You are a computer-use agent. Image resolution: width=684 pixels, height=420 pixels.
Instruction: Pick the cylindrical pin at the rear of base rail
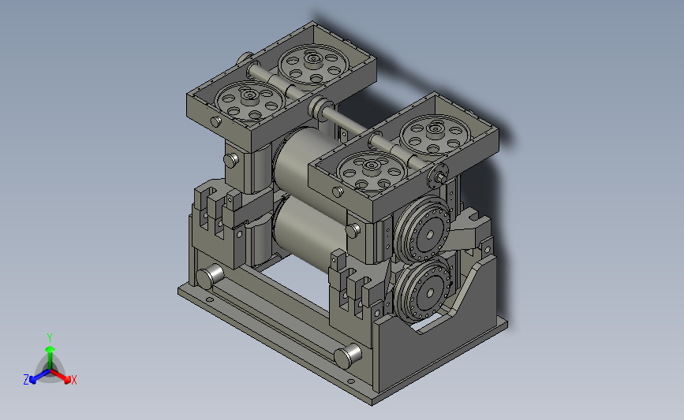click(209, 275)
